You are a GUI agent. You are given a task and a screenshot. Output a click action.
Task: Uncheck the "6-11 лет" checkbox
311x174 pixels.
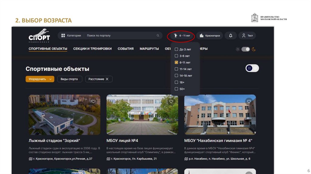(x=176, y=62)
